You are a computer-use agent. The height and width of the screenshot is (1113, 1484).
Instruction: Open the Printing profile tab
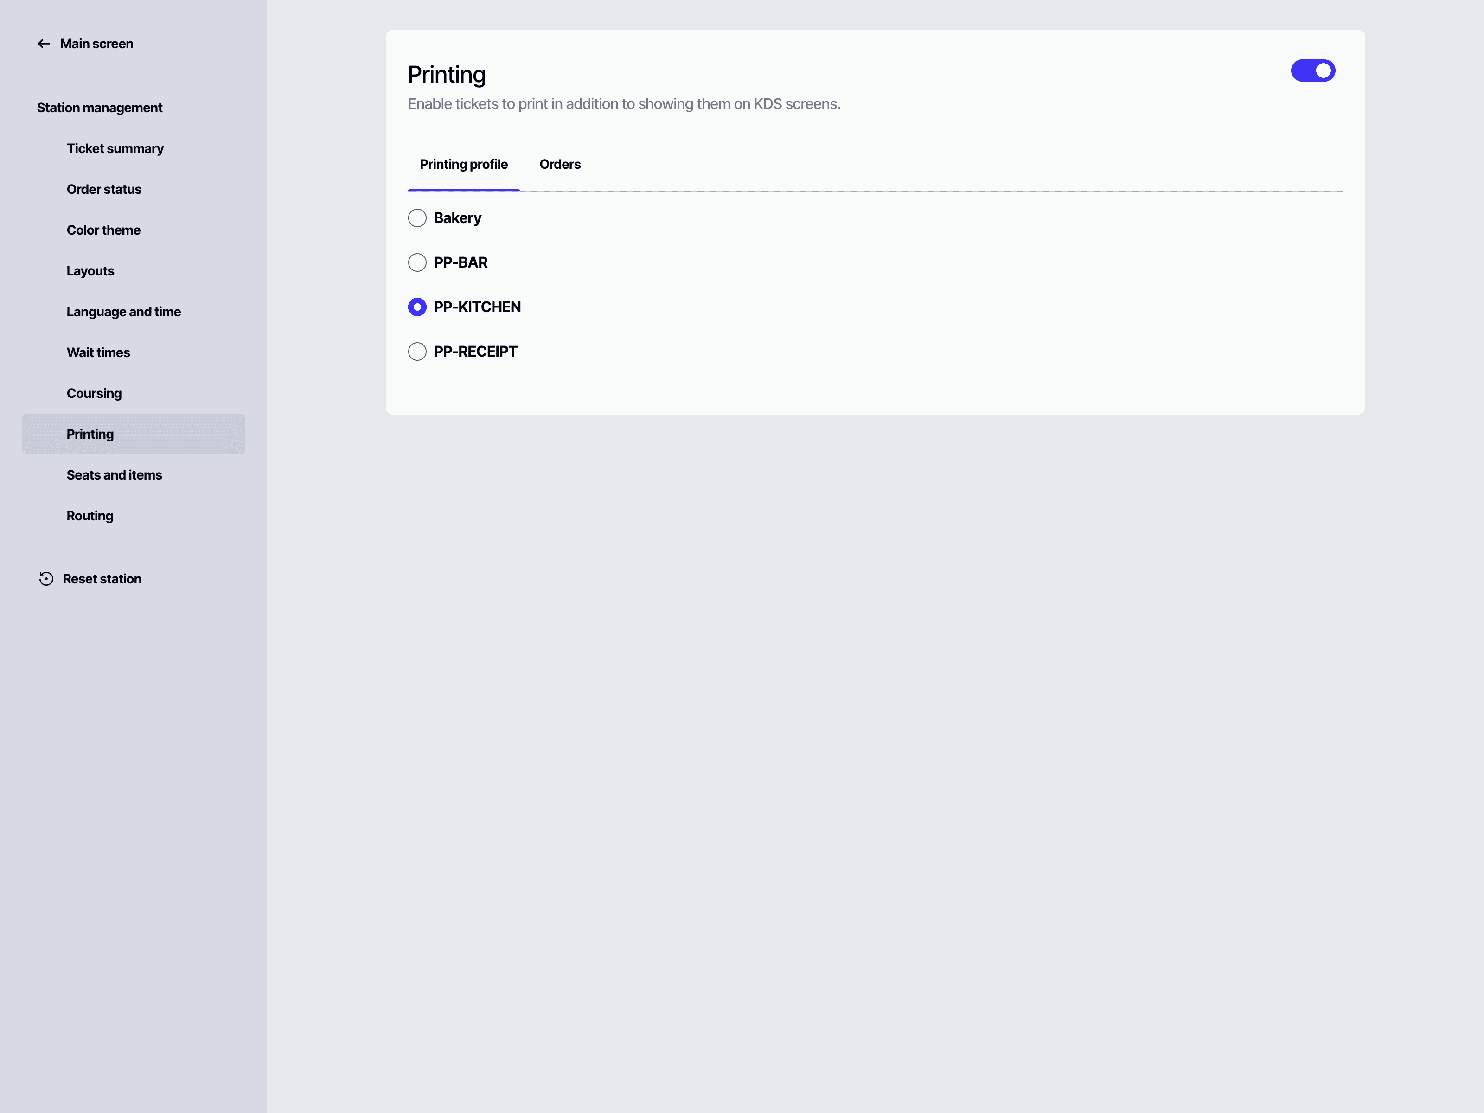point(464,164)
